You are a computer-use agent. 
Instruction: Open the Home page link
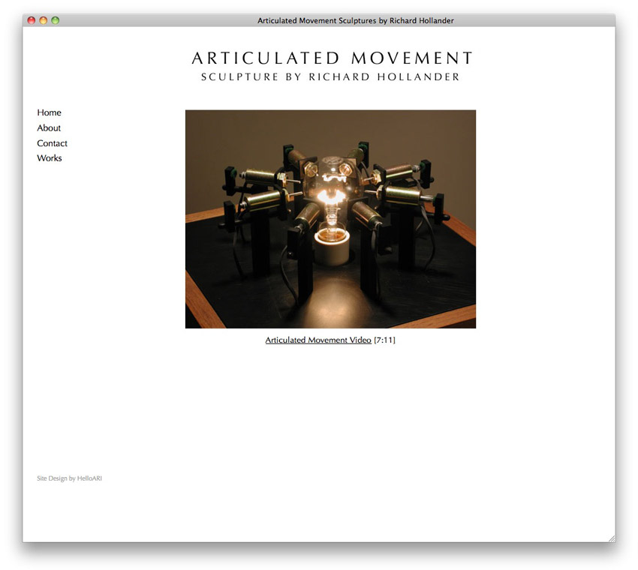pos(50,112)
